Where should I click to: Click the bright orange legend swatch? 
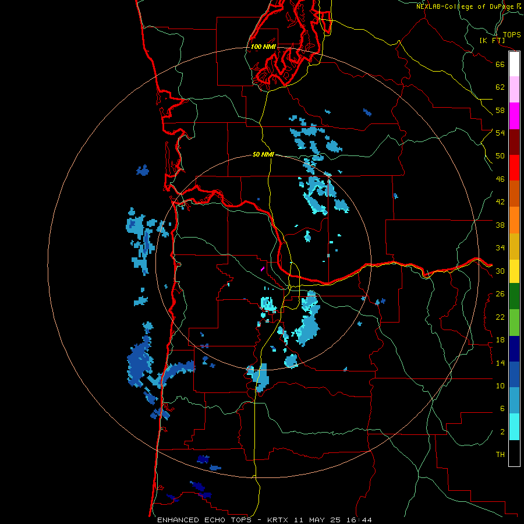point(514,220)
